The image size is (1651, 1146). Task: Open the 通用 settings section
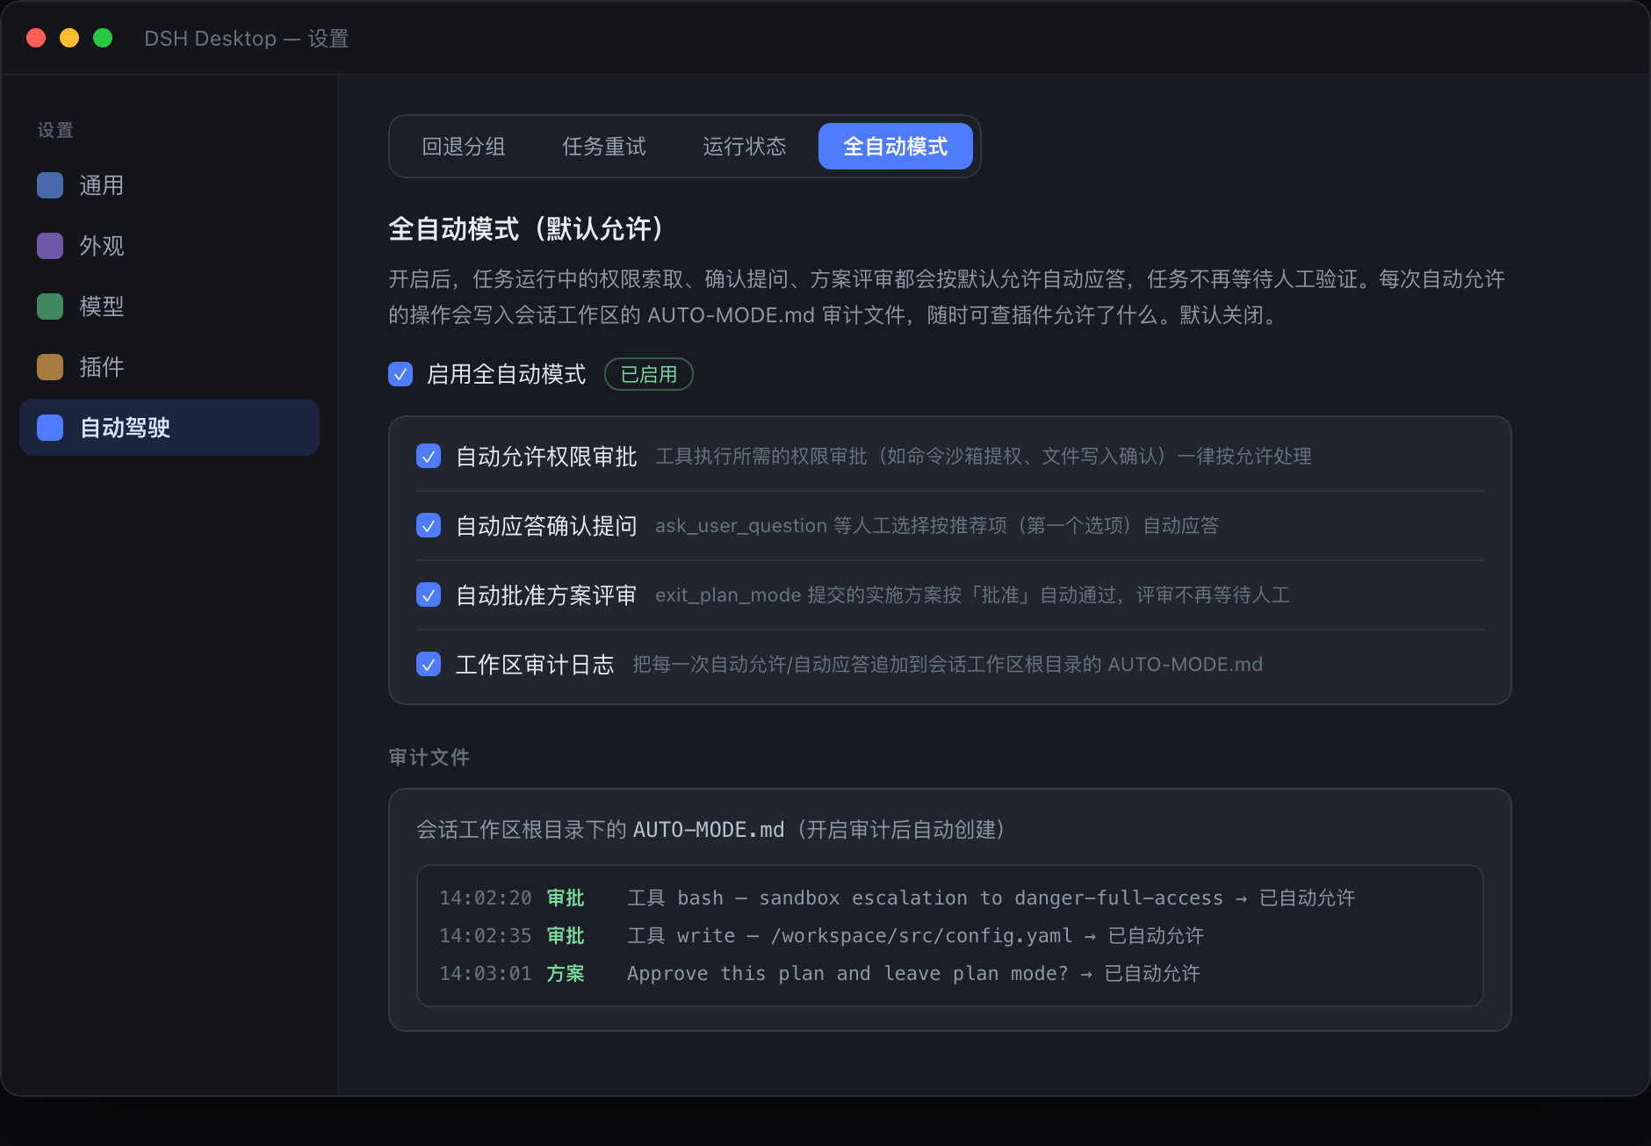169,185
